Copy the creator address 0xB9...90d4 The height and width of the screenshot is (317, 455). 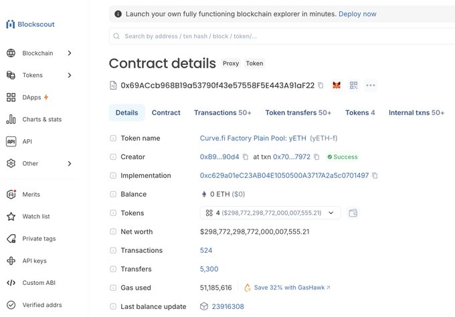point(246,157)
